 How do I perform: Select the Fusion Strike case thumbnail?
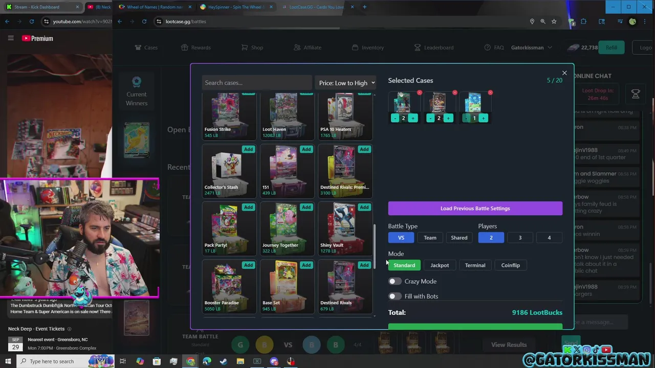(x=229, y=116)
